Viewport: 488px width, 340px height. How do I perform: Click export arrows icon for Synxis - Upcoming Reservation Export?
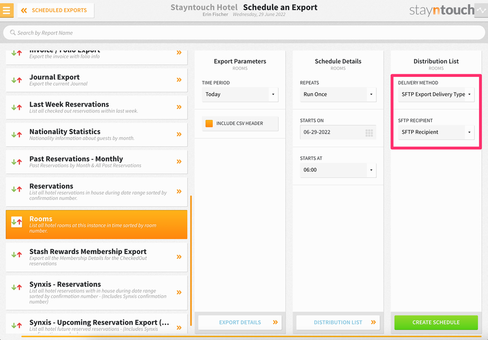[17, 325]
